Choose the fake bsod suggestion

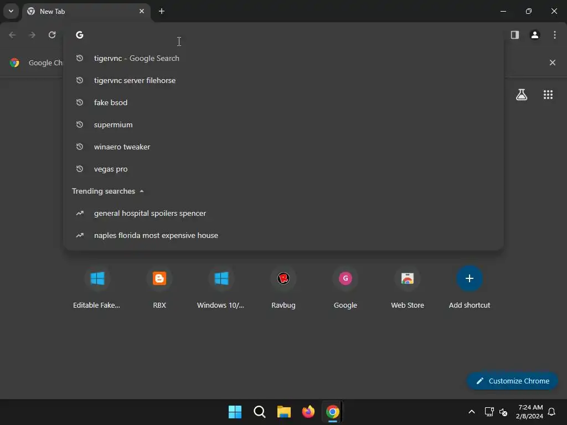283,102
